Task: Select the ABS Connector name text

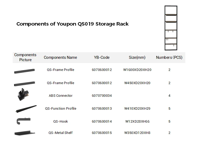Action: coord(60,95)
